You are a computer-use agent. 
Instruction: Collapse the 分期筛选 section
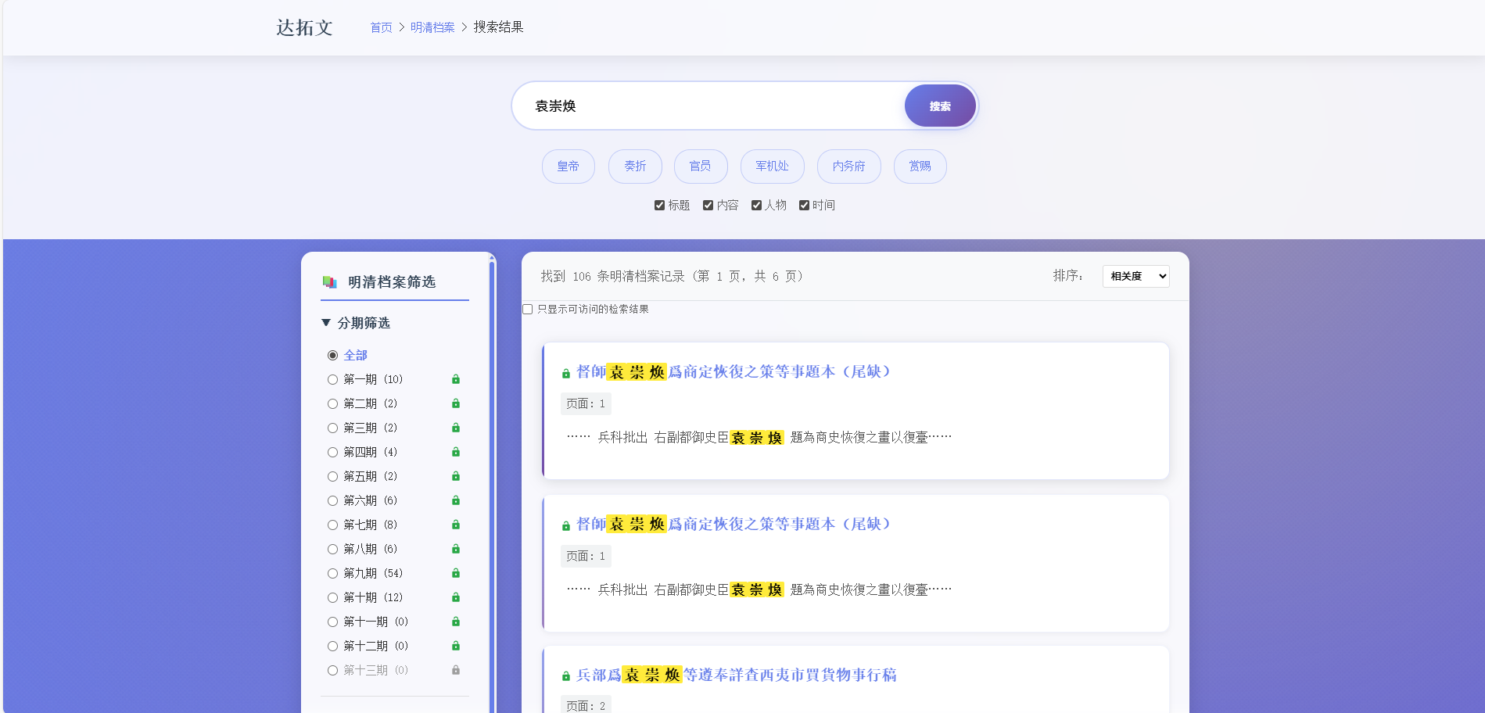326,323
